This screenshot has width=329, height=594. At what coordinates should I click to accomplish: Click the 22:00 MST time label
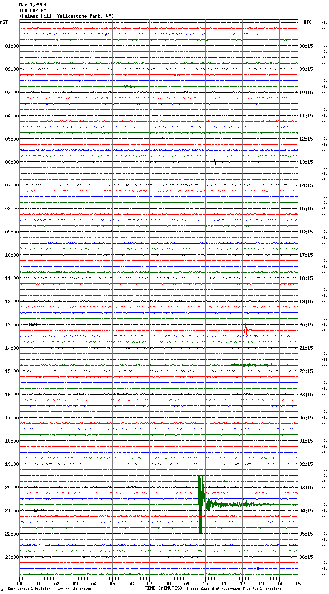click(12, 534)
